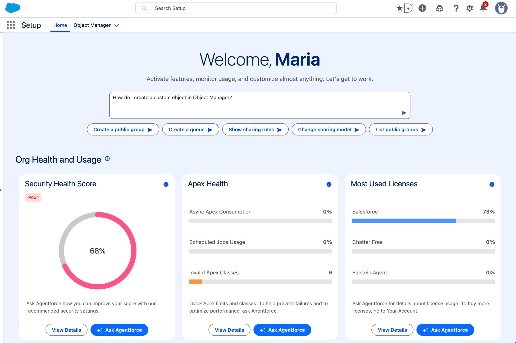516x343 pixels.
Task: Click the Invalid Apex Classes label
Action: pyautogui.click(x=214, y=273)
